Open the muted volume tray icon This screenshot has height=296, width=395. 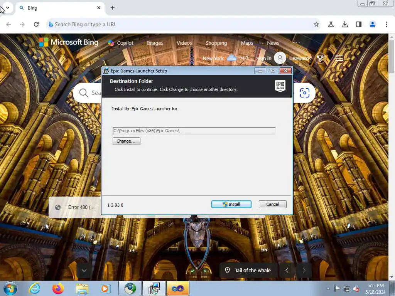coord(356,289)
